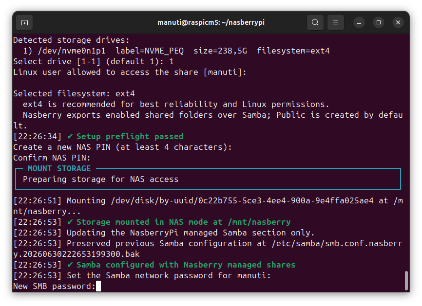
Task: Click 'Nasberry exports enabled shared folders' line
Action: click(208, 120)
